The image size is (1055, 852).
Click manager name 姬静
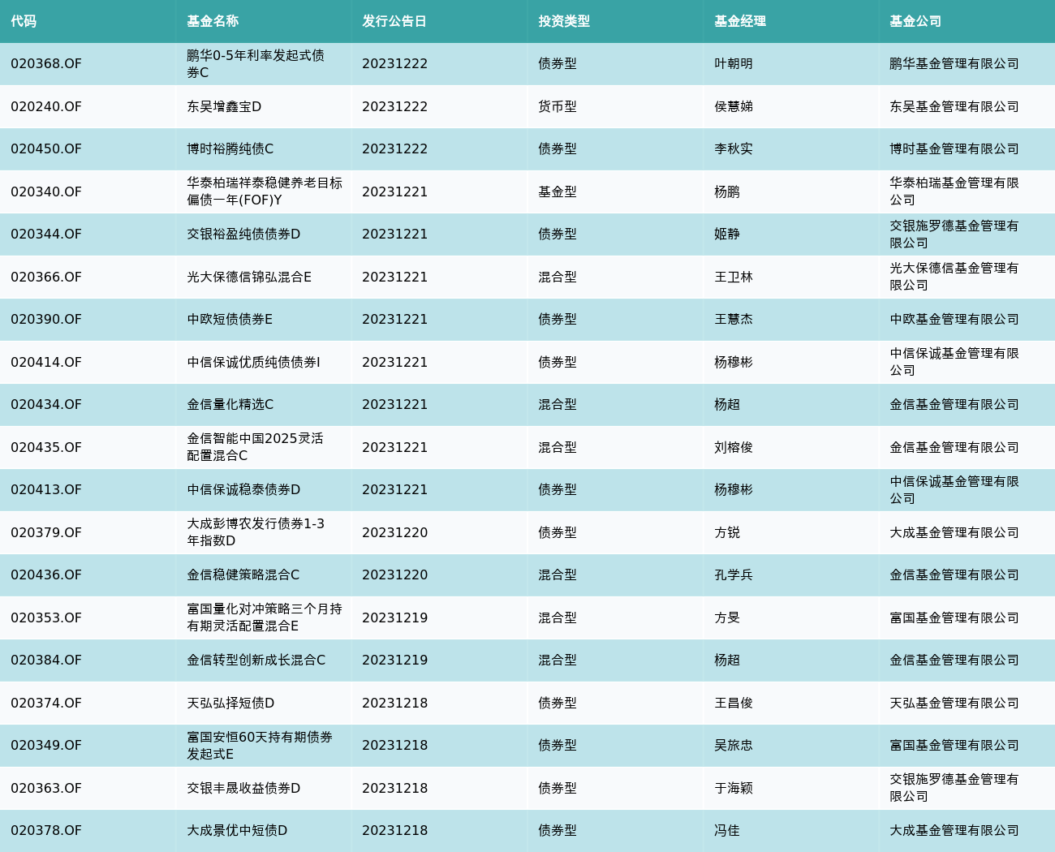[727, 235]
